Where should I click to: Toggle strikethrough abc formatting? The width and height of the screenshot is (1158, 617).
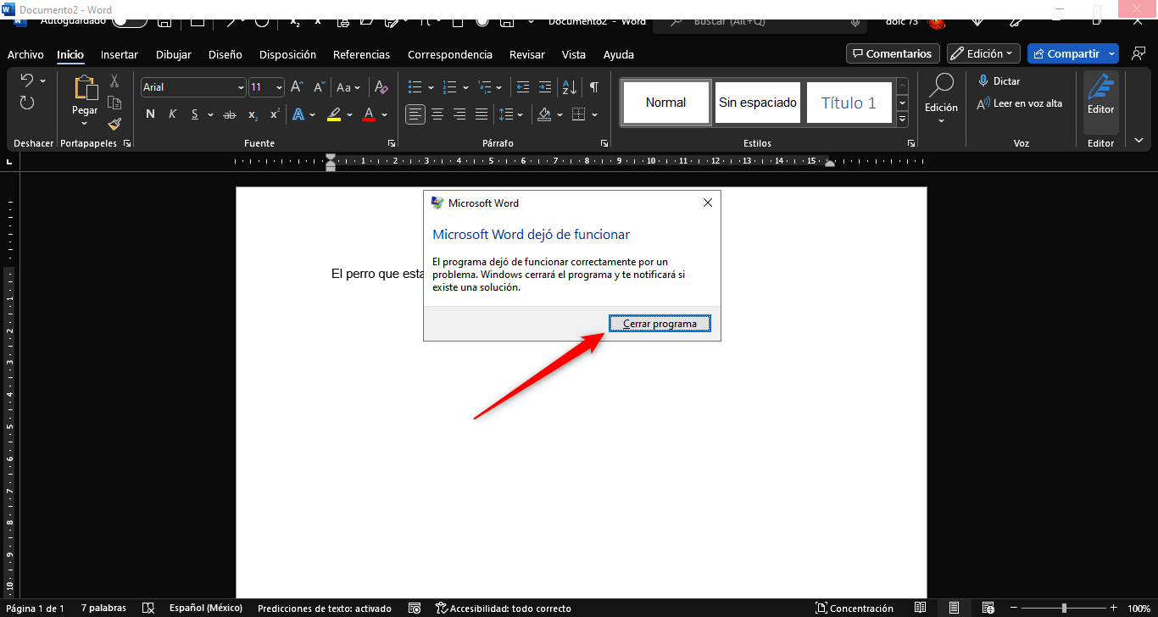point(229,114)
